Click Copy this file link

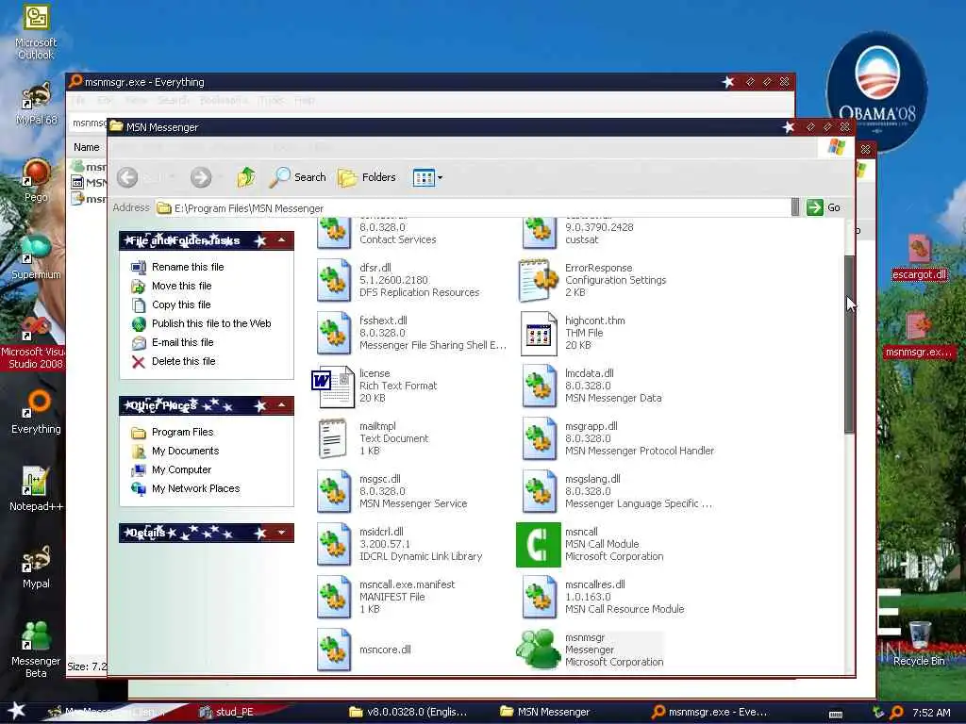coord(181,304)
